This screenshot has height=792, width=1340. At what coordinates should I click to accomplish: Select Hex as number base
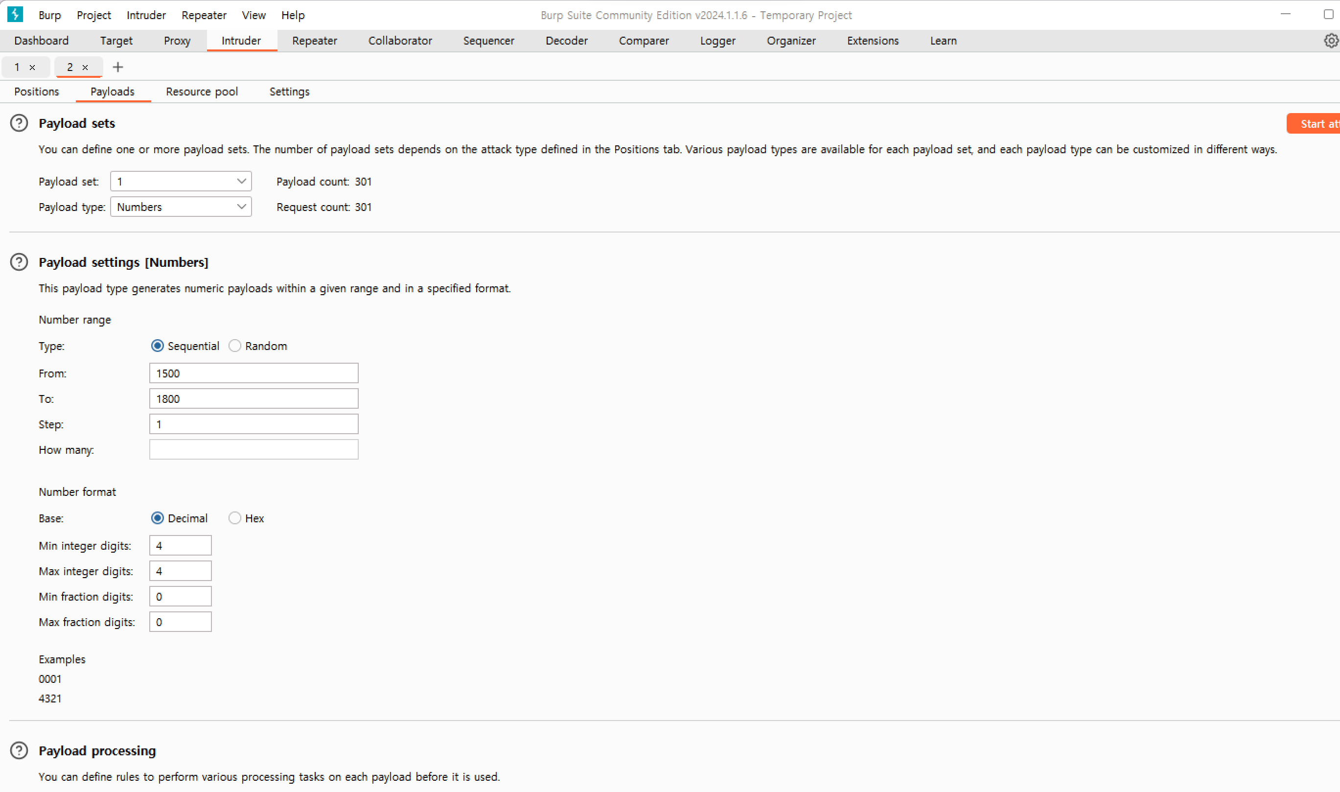[x=235, y=518]
